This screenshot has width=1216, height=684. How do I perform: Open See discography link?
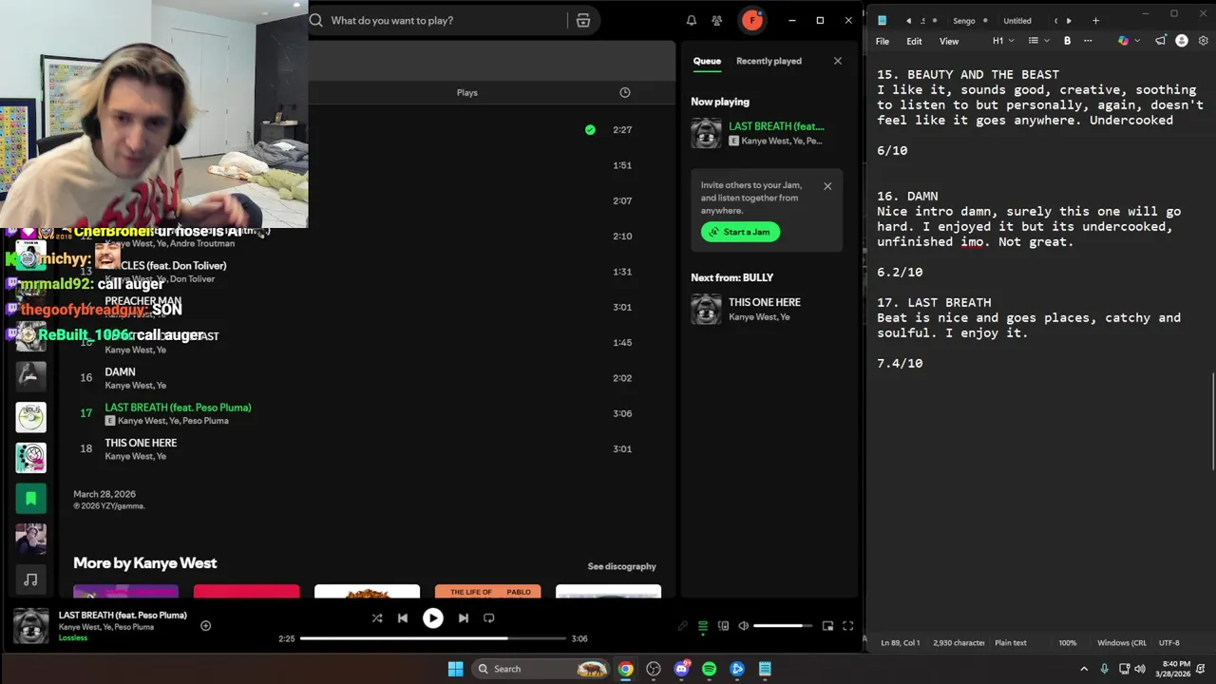click(x=621, y=566)
